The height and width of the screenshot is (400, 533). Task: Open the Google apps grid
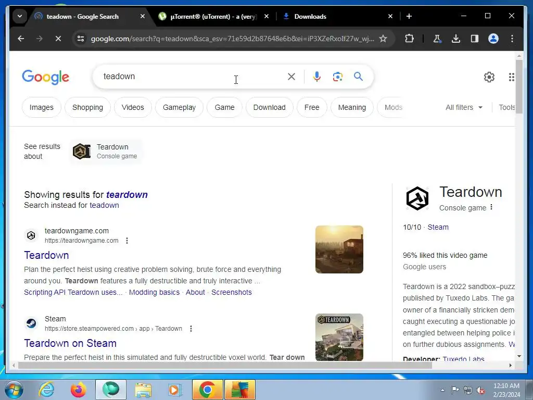click(x=512, y=77)
